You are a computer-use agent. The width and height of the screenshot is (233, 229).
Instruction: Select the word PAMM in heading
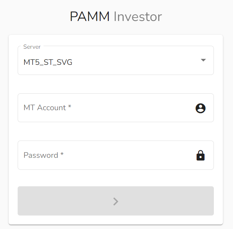coord(90,16)
